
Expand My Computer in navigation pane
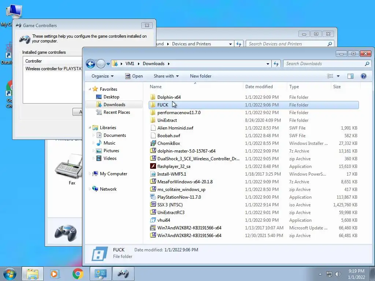pyautogui.click(x=90, y=174)
